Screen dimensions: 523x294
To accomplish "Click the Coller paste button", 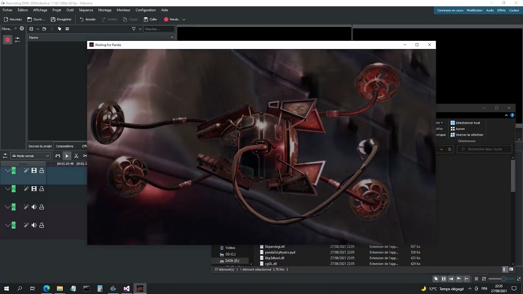I will [150, 19].
